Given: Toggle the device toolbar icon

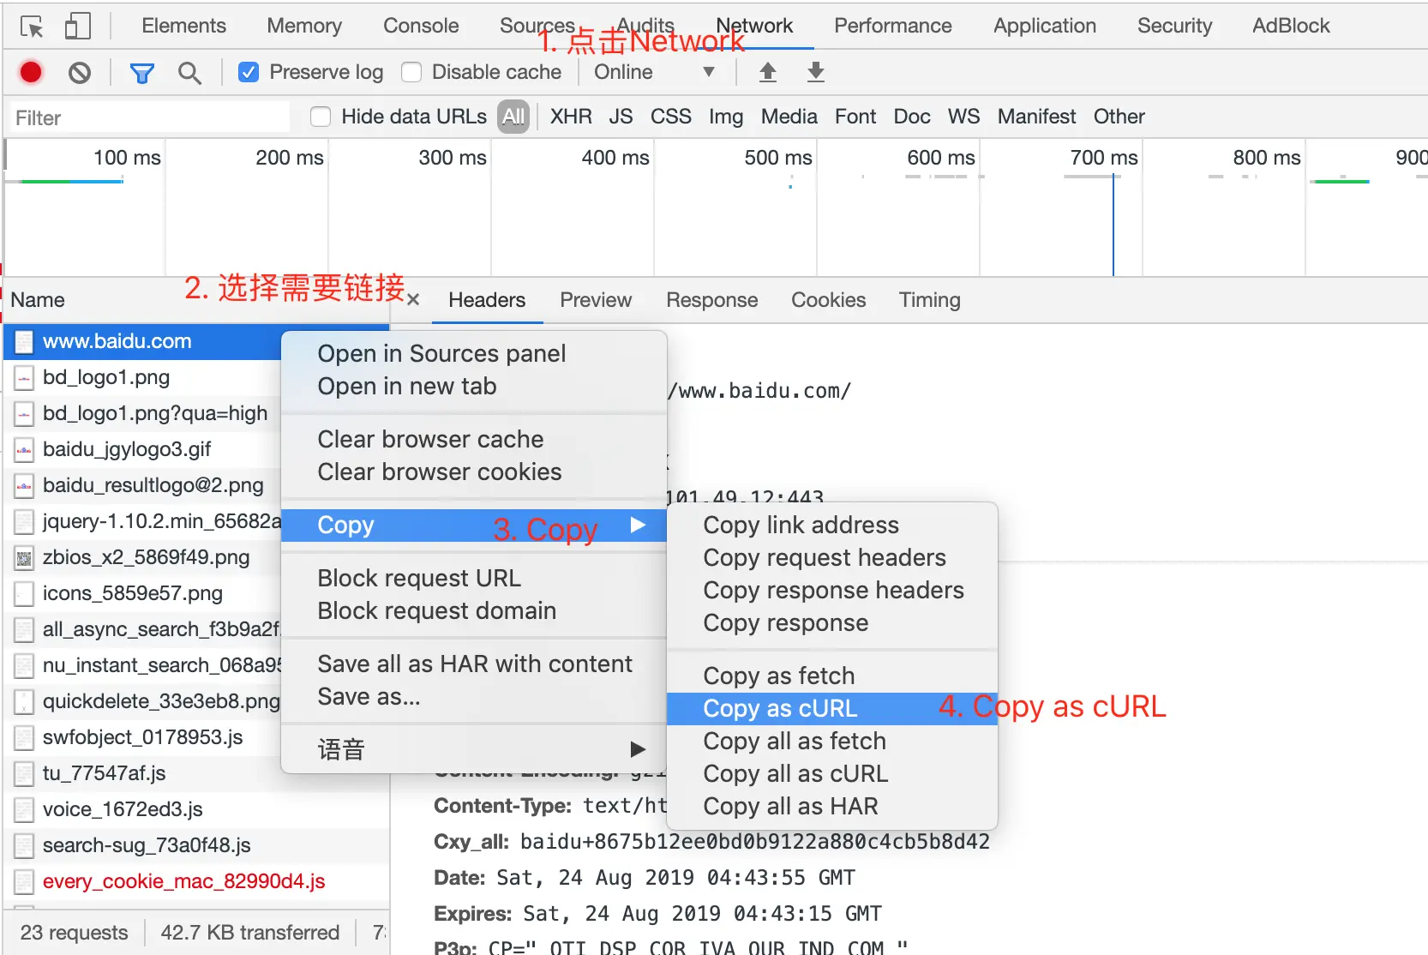Looking at the screenshot, I should [77, 26].
